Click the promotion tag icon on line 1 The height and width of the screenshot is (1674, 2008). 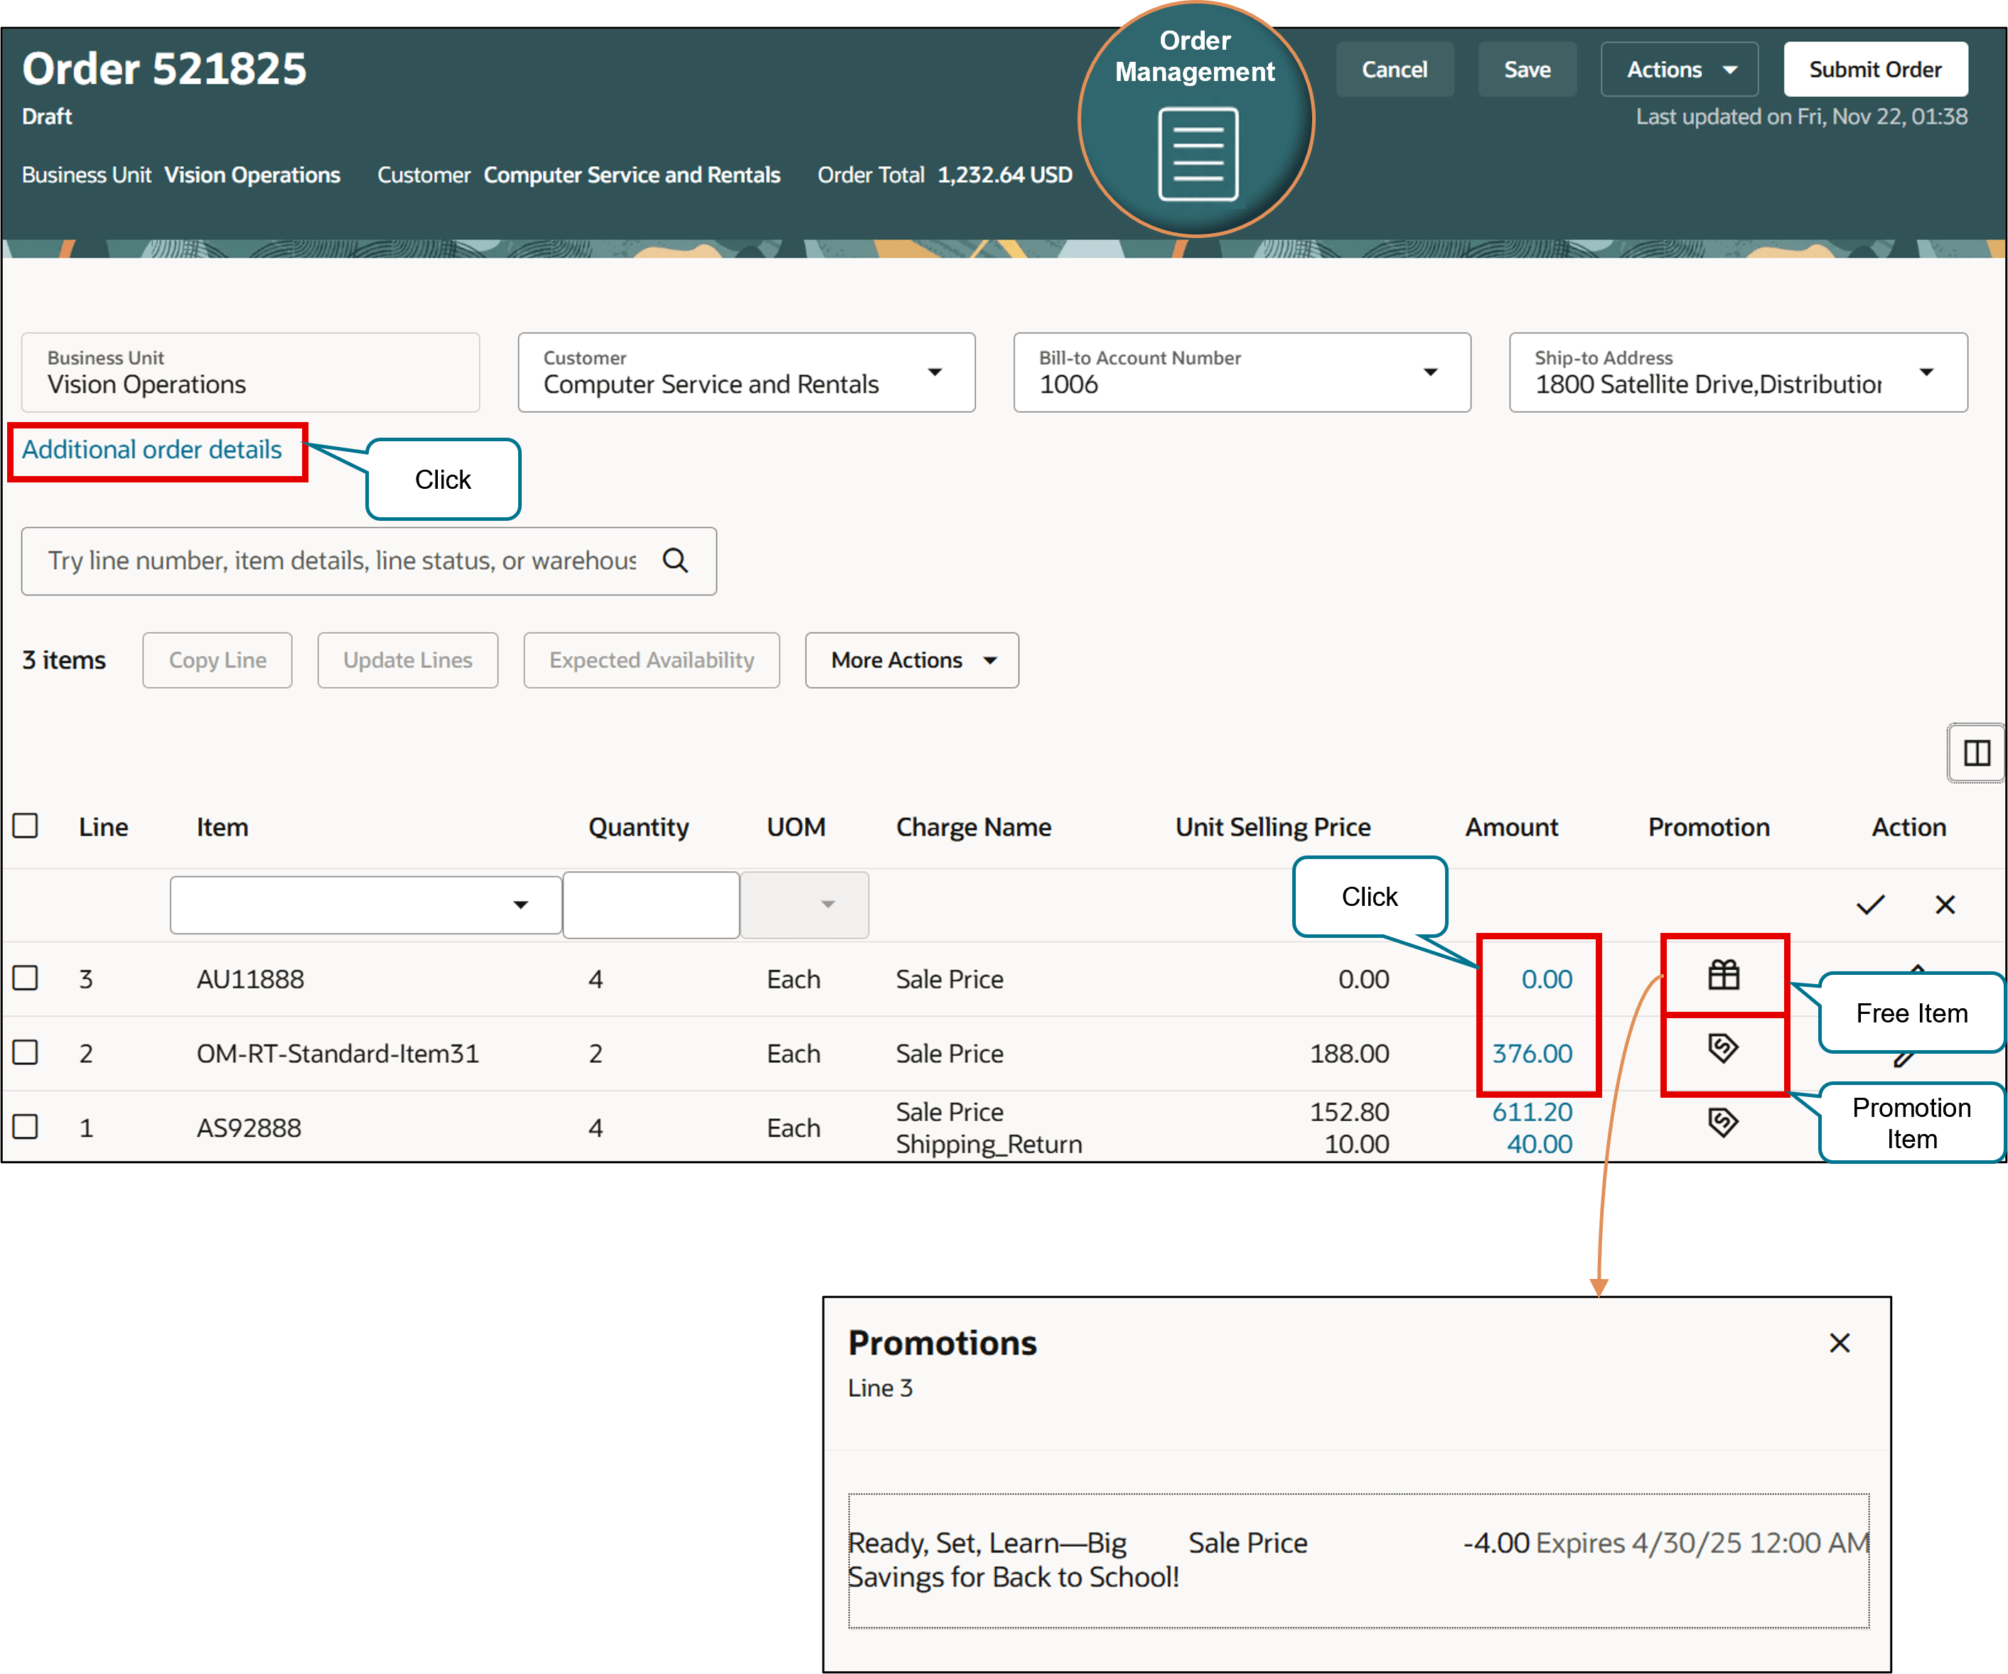pos(1723,1121)
